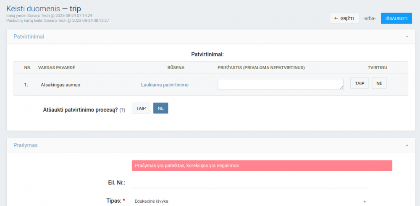This screenshot has height=206, width=420.
Task: Click the Prašymas panel title
Action: pos(26,145)
